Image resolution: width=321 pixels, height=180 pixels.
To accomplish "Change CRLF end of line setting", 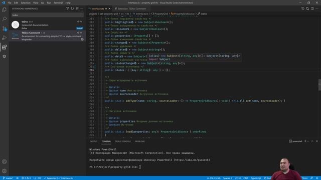I will click(x=246, y=178).
